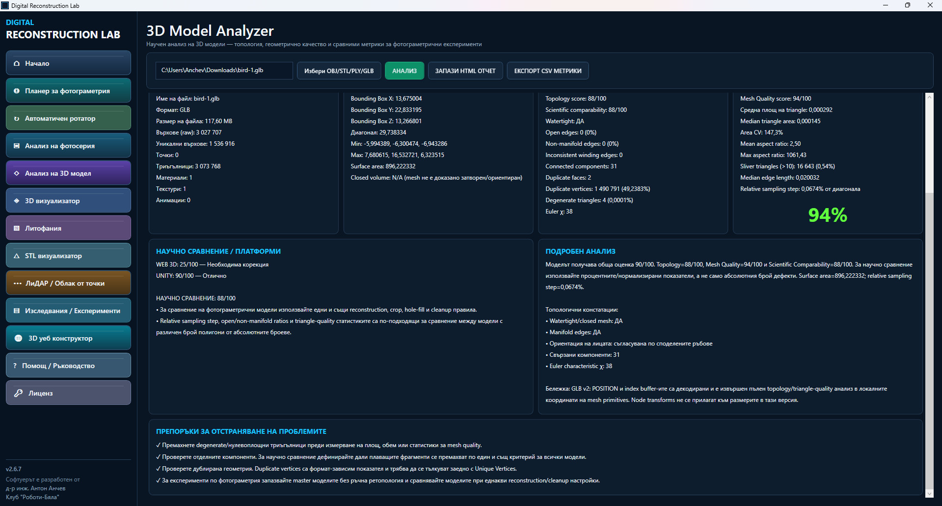The width and height of the screenshot is (942, 506).
Task: Click the dots icon beside ЛиДАР / Облак от точки
Action: click(18, 283)
